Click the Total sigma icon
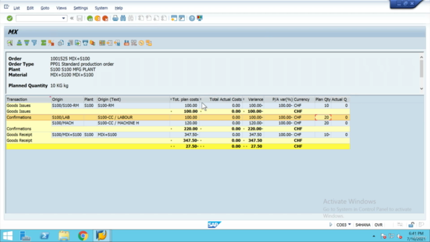430x242 pixels. click(x=43, y=43)
